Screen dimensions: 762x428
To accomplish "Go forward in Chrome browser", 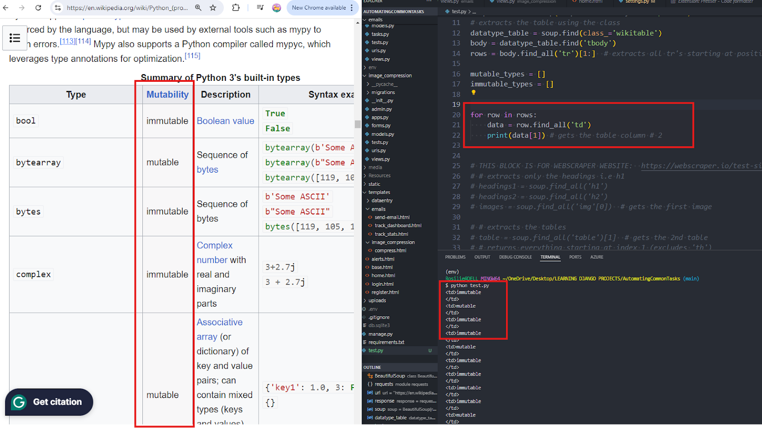I will point(22,8).
